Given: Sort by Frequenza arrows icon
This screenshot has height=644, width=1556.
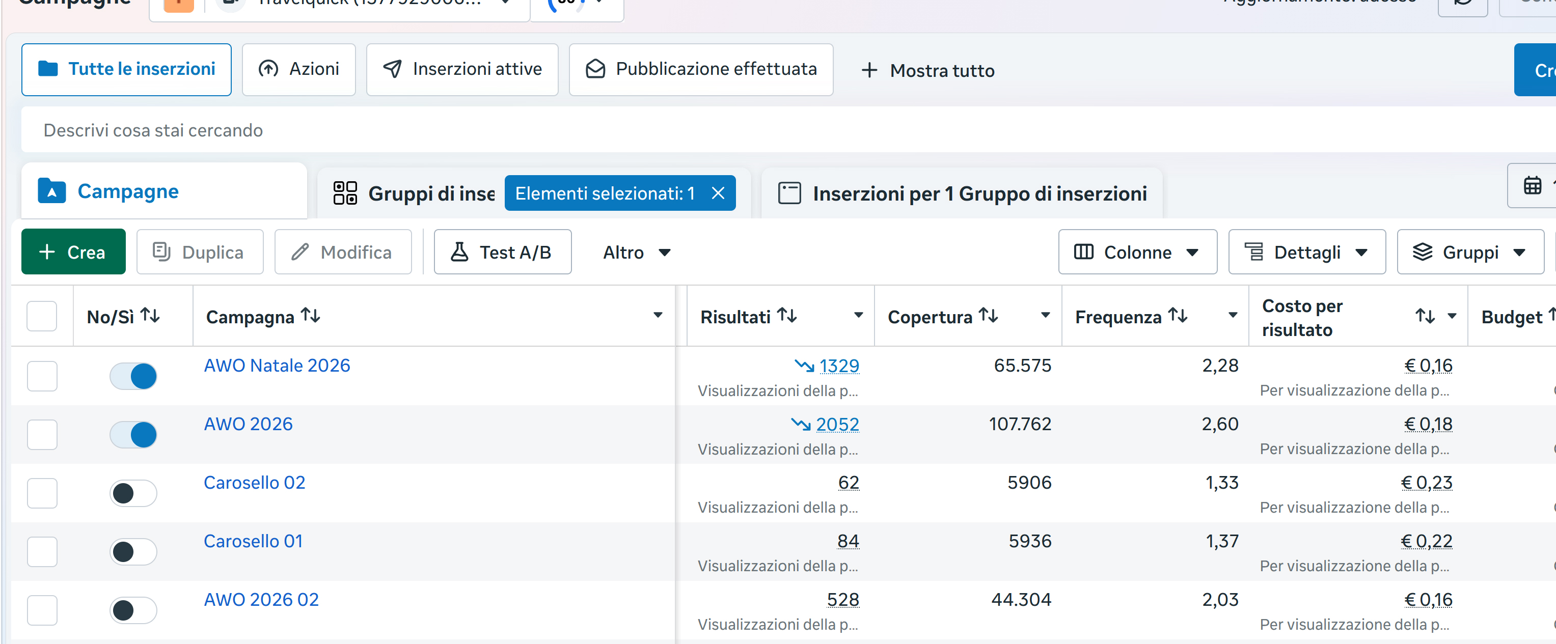Looking at the screenshot, I should point(1178,316).
